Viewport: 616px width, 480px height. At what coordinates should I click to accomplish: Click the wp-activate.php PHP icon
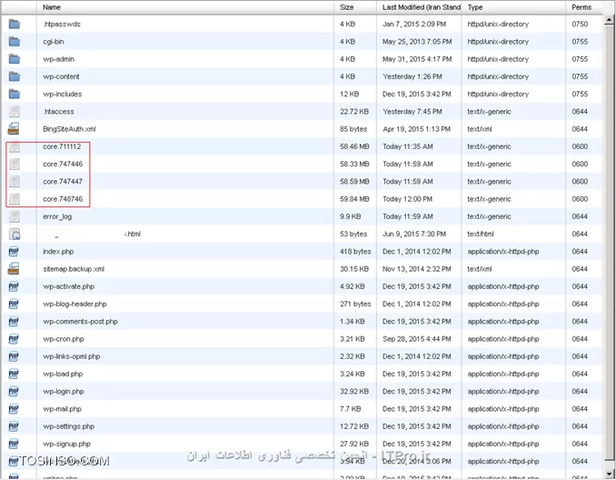click(14, 286)
